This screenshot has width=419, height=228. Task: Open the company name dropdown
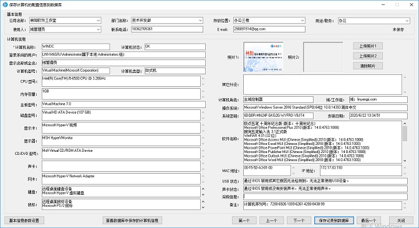click(x=98, y=21)
